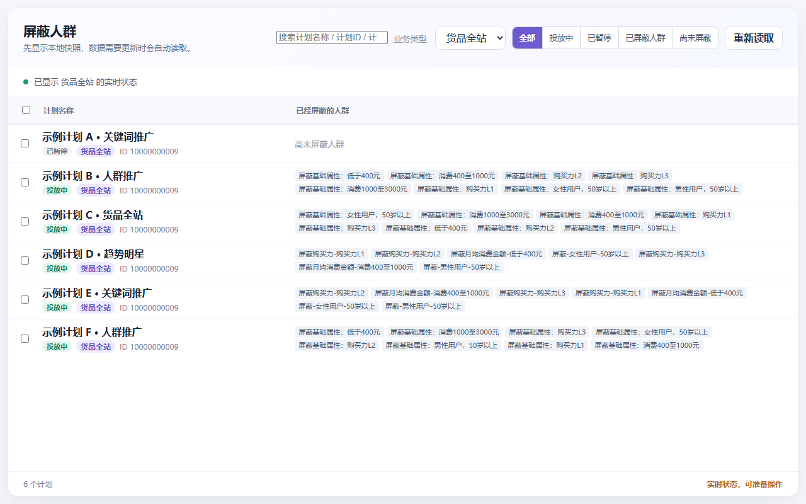Click 屏蔽基础属性：低于400元 tag in plan B row
Image resolution: width=806 pixels, height=504 pixels.
339,176
